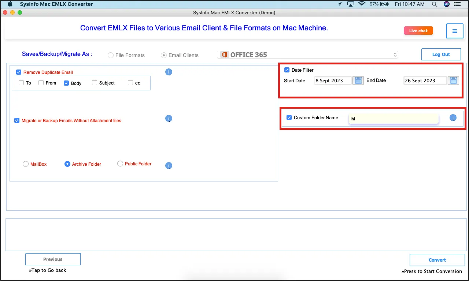Uncheck the Body duplicate criterion
Viewport: 469px width, 281px height.
click(66, 83)
